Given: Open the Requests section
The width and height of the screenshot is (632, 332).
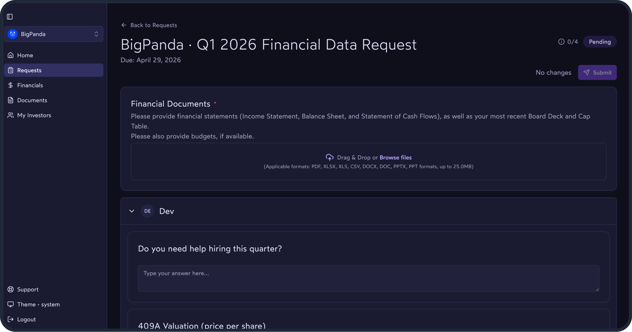Looking at the screenshot, I should pos(54,70).
